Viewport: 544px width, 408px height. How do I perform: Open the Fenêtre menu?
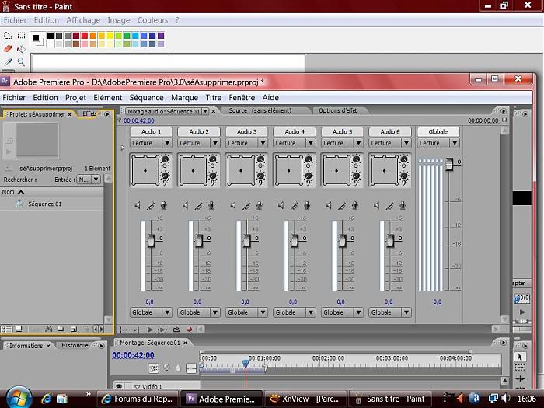[x=242, y=98]
